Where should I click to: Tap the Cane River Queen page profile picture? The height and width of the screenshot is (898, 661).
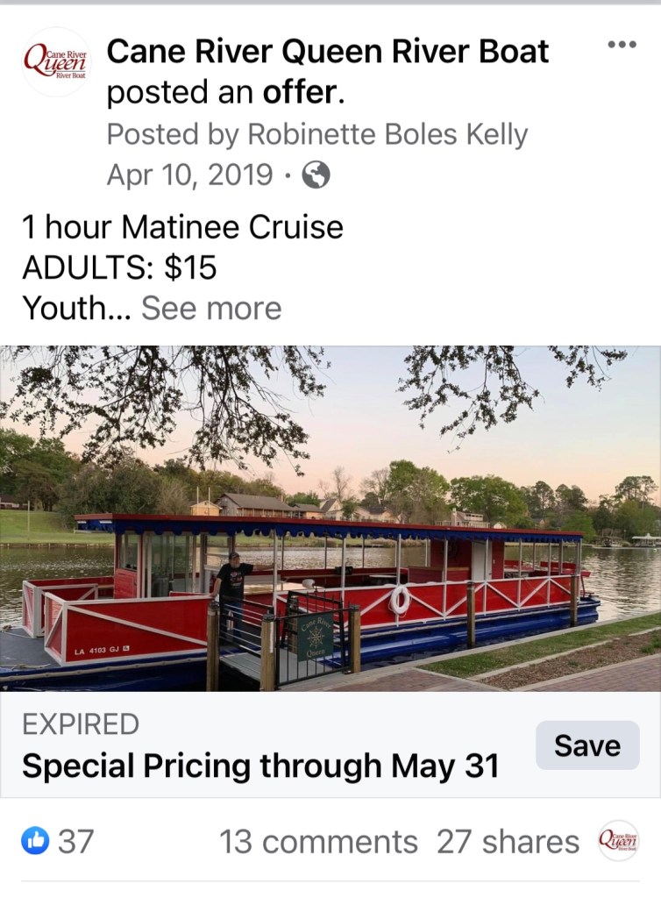click(x=56, y=61)
